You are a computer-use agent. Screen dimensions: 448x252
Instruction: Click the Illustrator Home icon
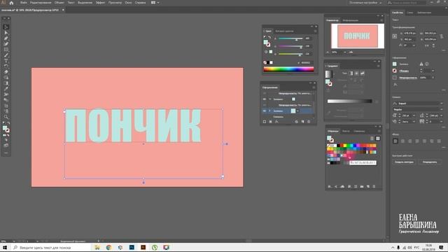pyautogui.click(x=11, y=3)
